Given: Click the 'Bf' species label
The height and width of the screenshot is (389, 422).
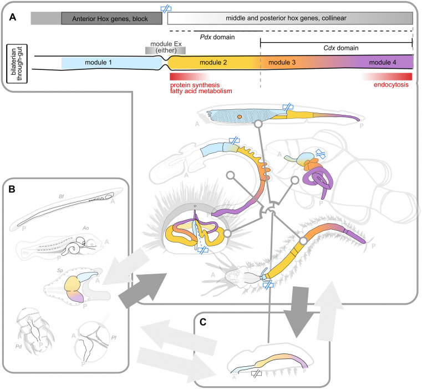Looking at the screenshot, I should click(x=62, y=196).
